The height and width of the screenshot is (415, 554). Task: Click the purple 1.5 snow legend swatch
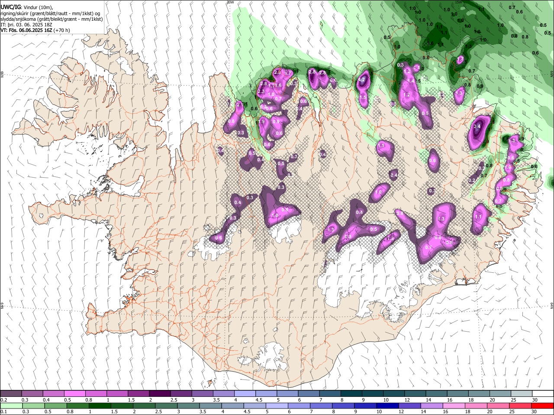(138, 394)
